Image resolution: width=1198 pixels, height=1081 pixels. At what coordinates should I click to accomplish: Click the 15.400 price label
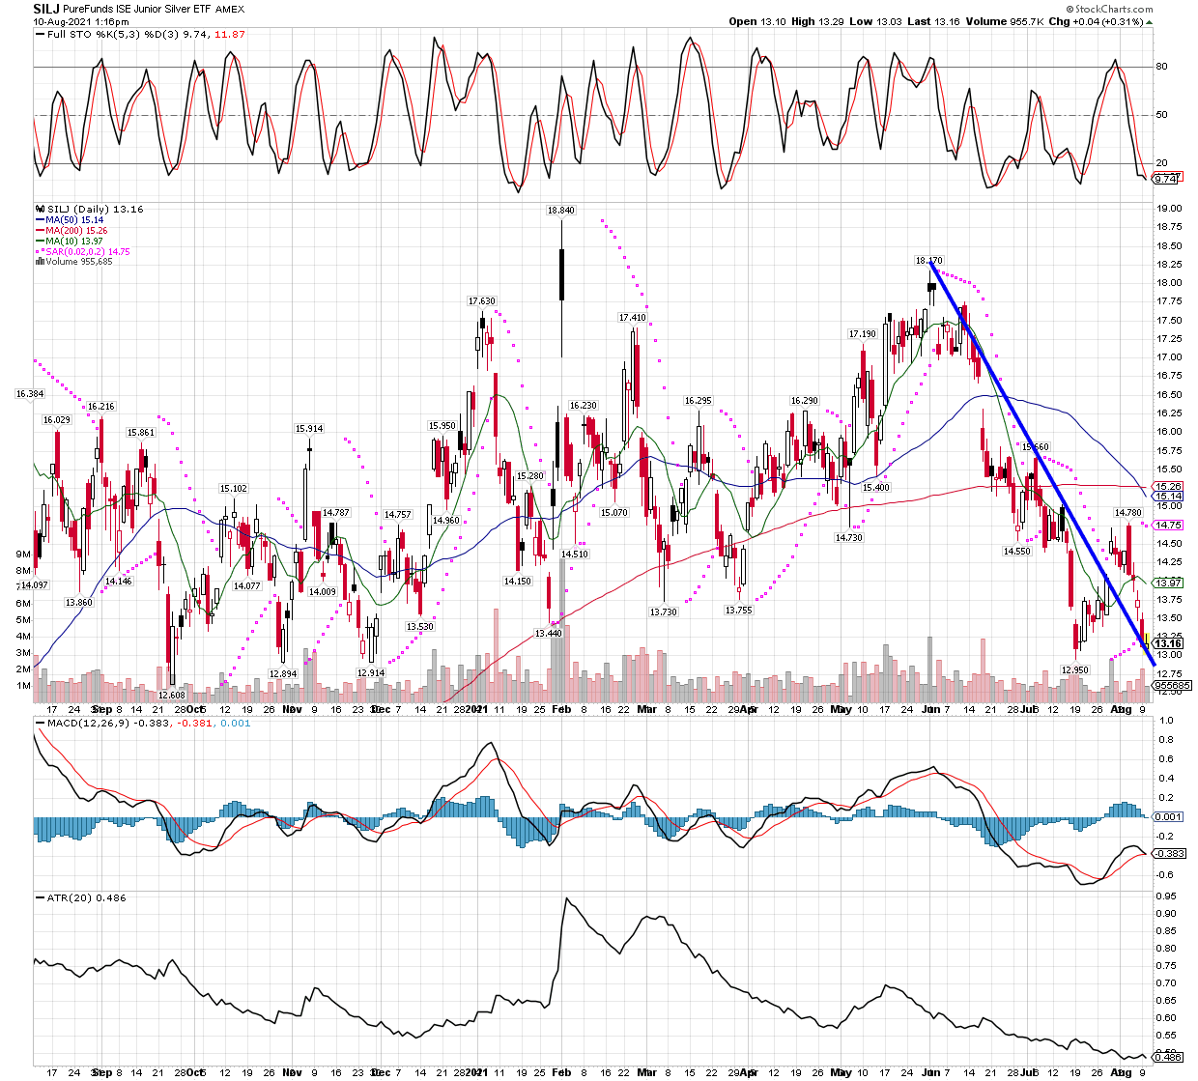click(x=876, y=488)
